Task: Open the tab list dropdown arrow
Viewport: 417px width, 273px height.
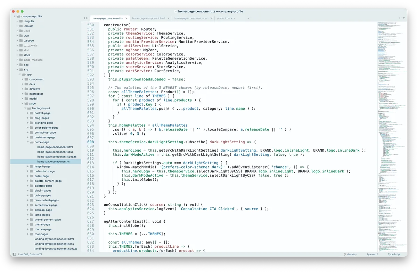Action: click(x=404, y=18)
